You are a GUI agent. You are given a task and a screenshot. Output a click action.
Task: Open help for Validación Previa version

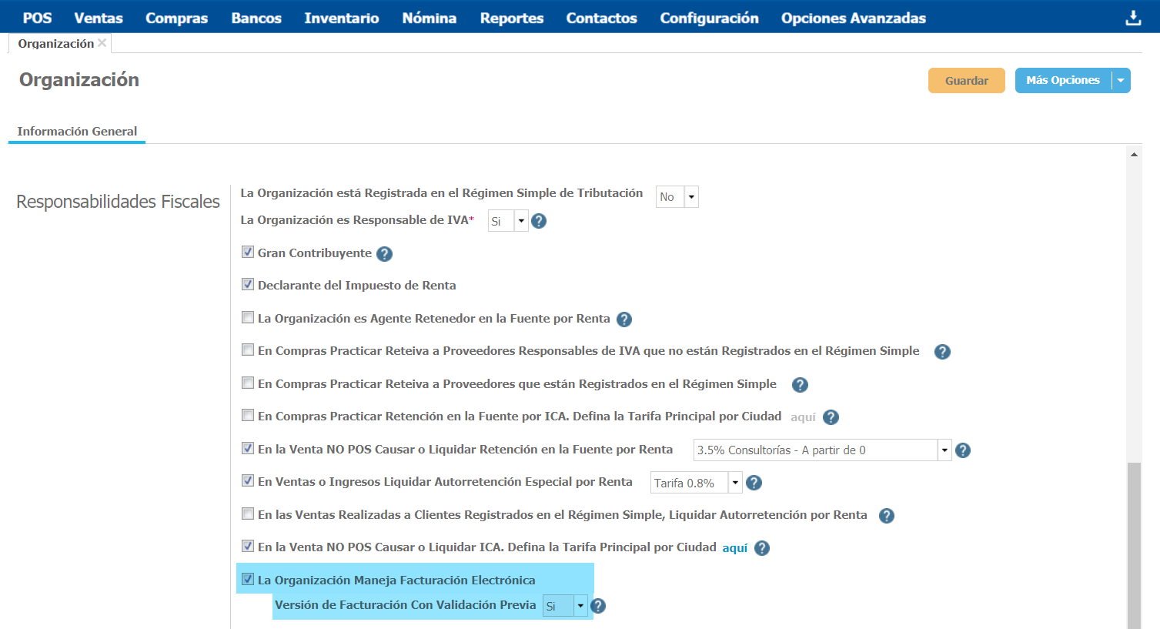pyautogui.click(x=598, y=606)
